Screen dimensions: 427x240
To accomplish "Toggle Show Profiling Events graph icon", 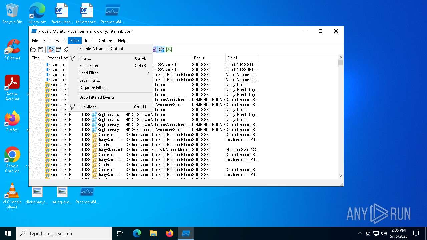I will (169, 50).
